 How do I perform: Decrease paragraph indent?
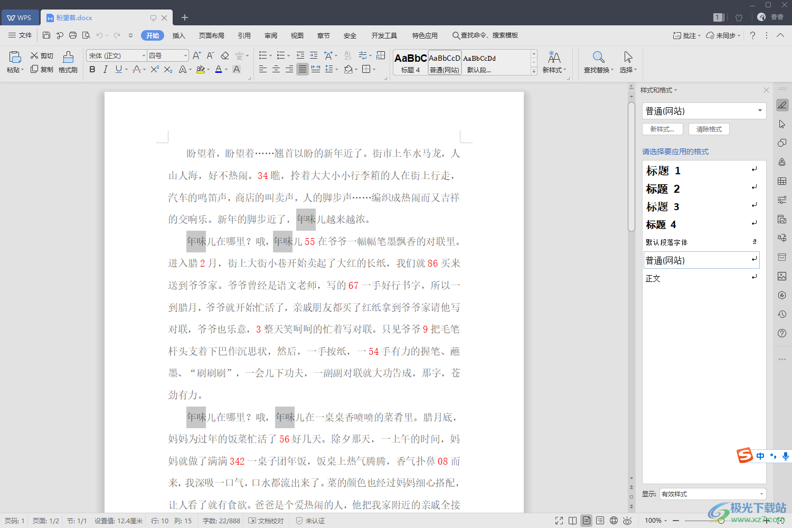[x=300, y=55]
